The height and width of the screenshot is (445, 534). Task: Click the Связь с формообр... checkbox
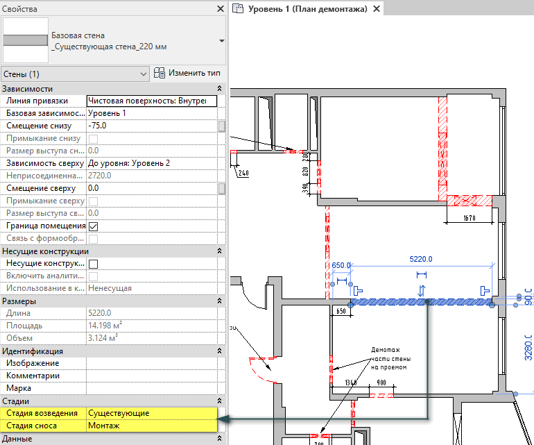point(93,239)
